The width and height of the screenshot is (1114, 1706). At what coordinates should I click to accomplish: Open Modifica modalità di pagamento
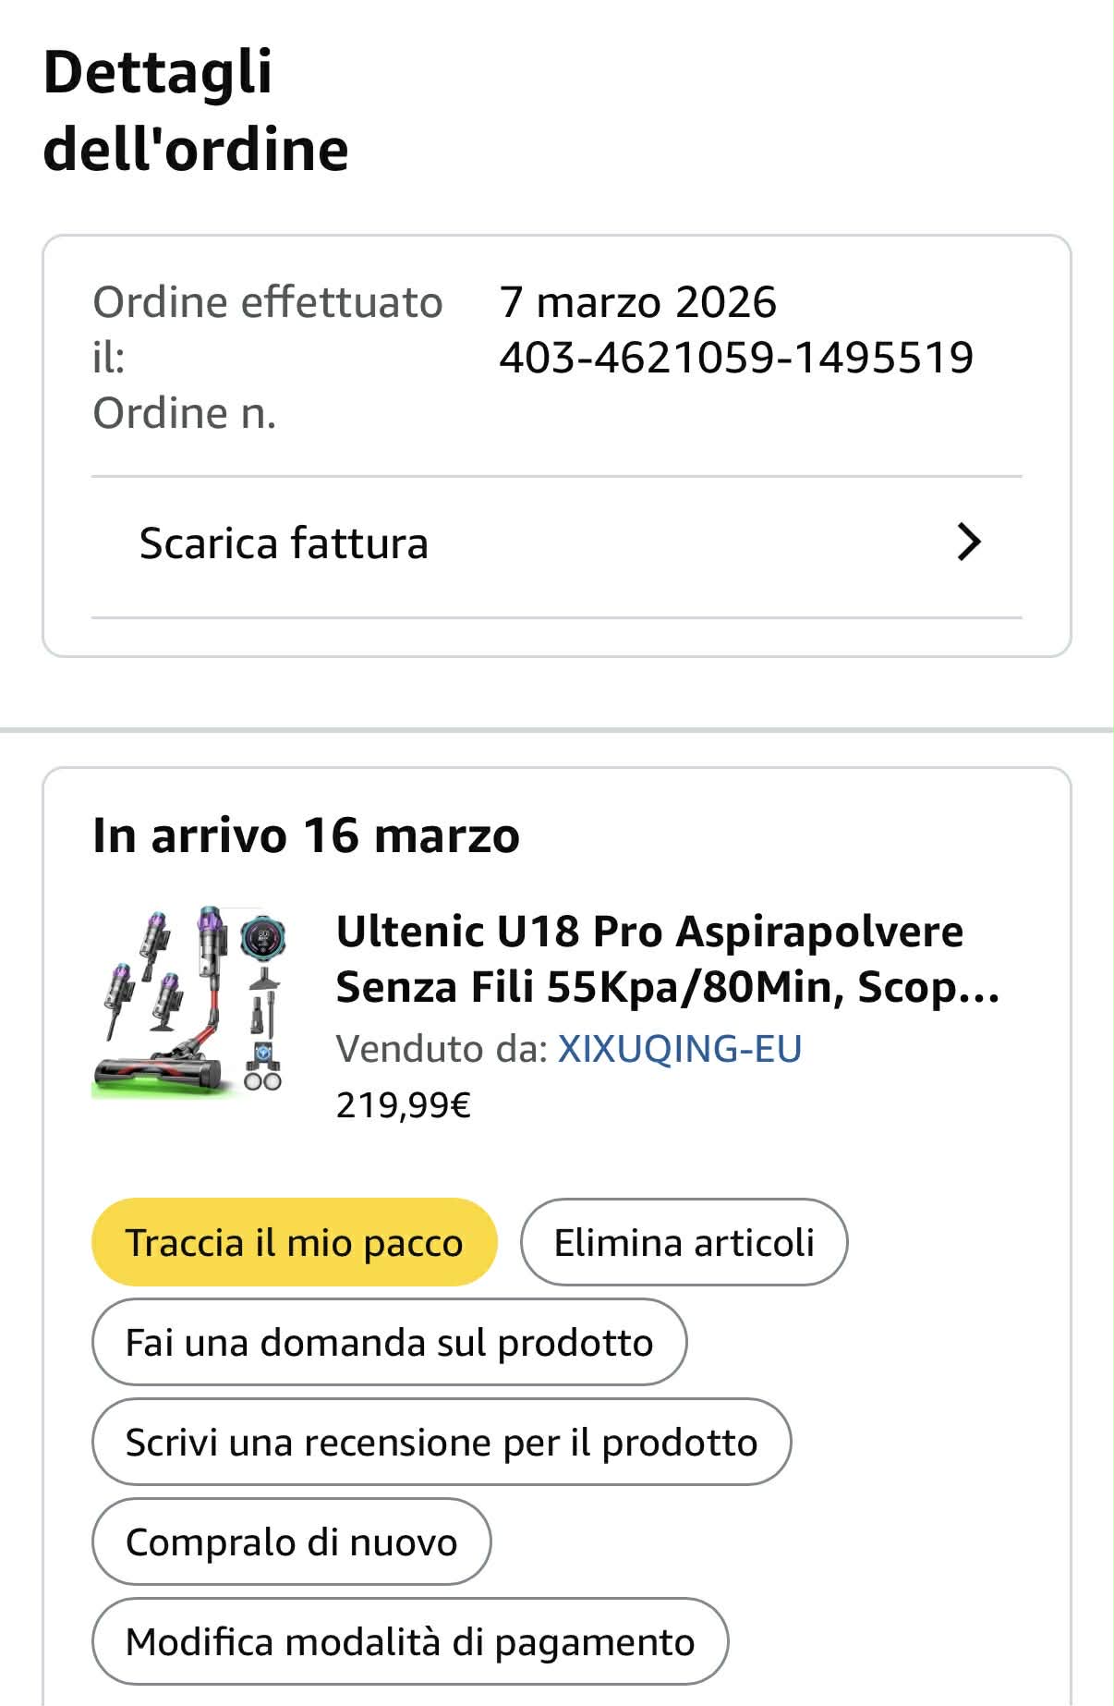410,1641
